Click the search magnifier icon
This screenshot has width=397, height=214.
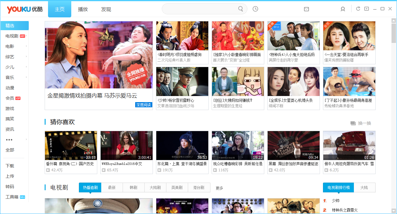pyautogui.click(x=241, y=9)
